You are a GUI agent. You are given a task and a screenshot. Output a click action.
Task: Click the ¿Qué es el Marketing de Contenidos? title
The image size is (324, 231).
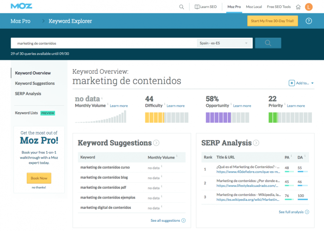click(248, 167)
